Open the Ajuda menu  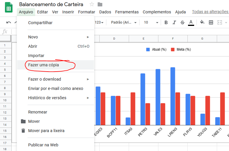coord(180,12)
